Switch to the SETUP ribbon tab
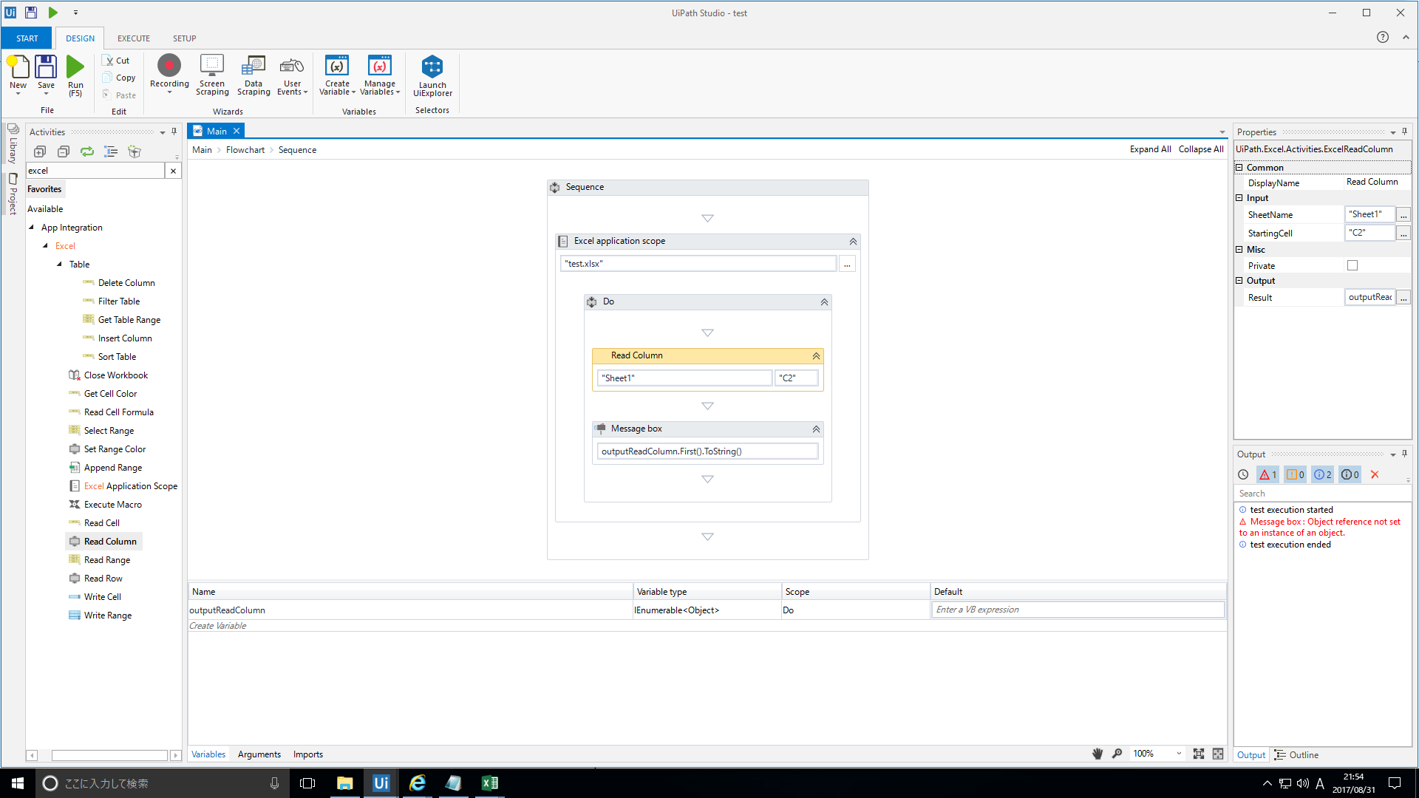 click(185, 38)
